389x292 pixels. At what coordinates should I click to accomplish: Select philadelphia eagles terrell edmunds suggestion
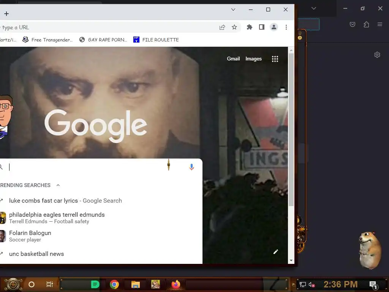(x=101, y=218)
